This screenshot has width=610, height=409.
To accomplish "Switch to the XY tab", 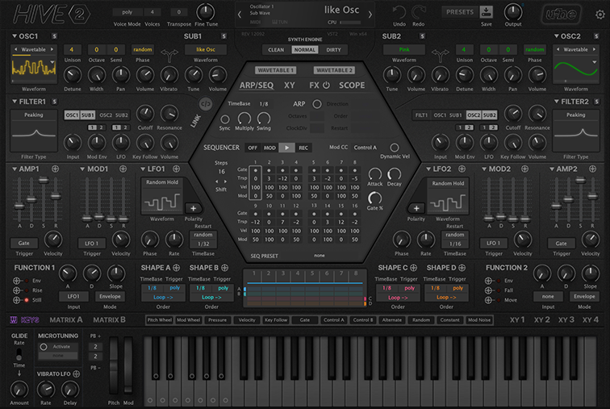I will click(x=290, y=86).
